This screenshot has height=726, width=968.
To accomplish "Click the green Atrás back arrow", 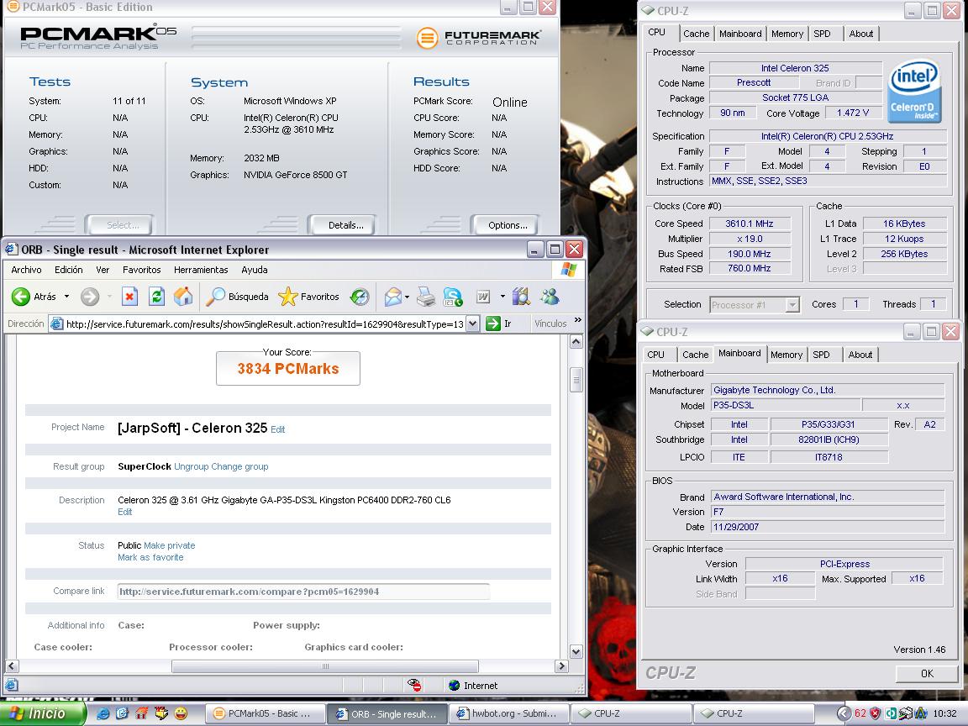I will coord(20,297).
